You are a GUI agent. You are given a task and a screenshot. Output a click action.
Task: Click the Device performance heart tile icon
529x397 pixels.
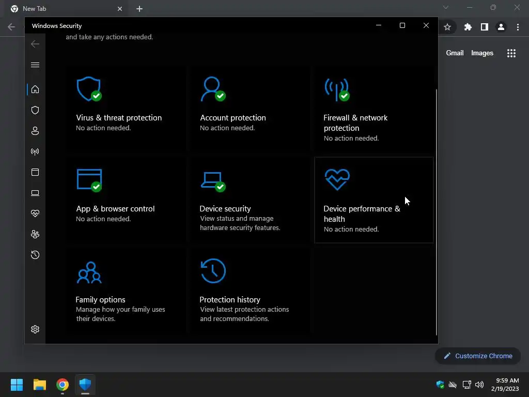pyautogui.click(x=337, y=179)
